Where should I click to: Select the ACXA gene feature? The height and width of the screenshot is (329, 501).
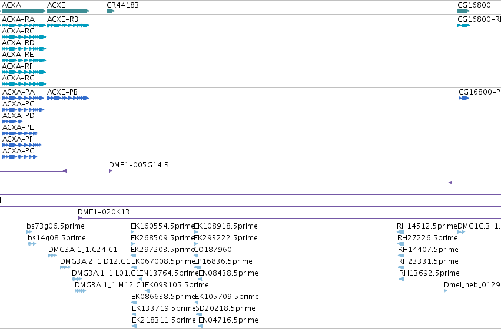coord(23,11)
